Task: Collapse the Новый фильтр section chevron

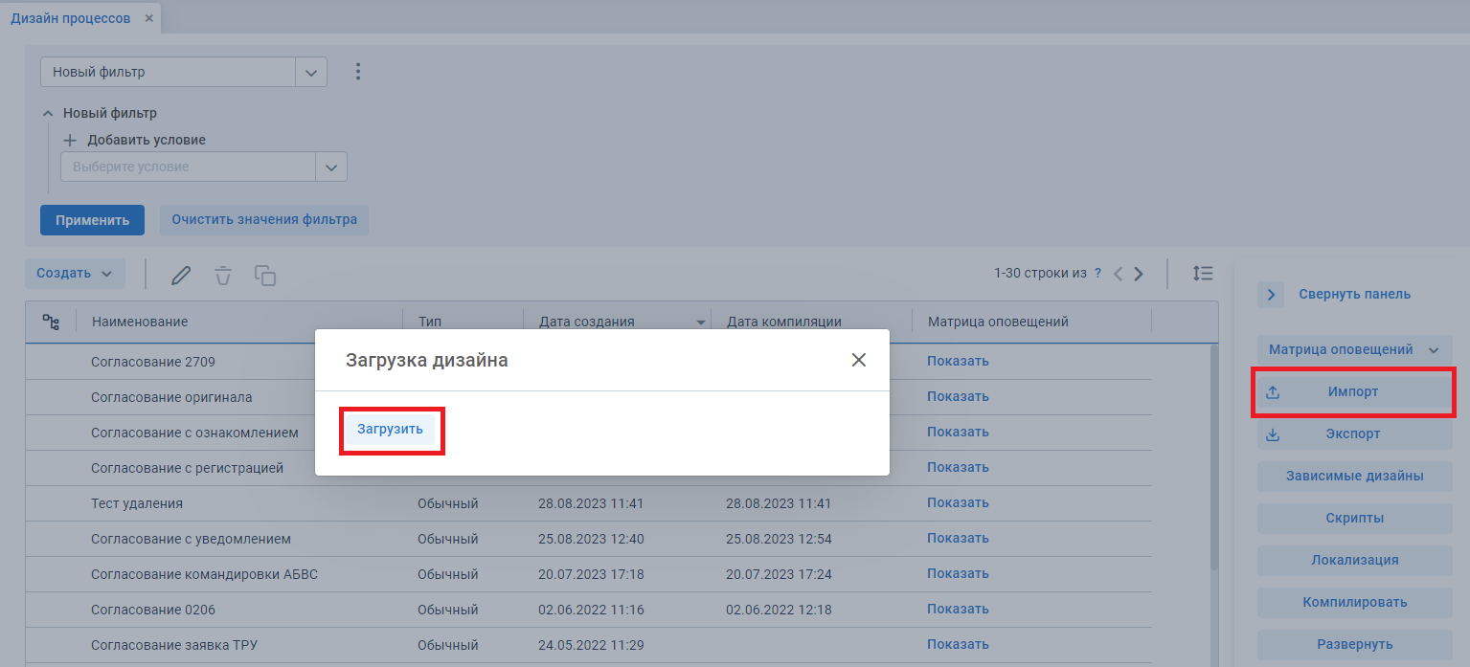Action: click(48, 113)
